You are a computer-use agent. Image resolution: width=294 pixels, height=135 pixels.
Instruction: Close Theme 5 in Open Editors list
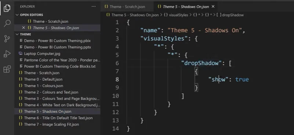[24, 28]
